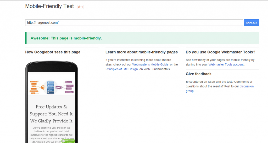Click the 'Mobile-Friendly Test' page title
The image size is (268, 143).
click(x=49, y=6)
